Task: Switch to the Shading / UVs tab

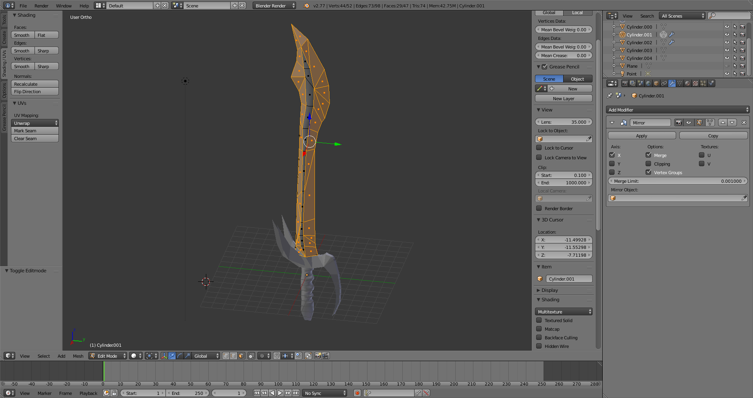Action: [x=4, y=63]
